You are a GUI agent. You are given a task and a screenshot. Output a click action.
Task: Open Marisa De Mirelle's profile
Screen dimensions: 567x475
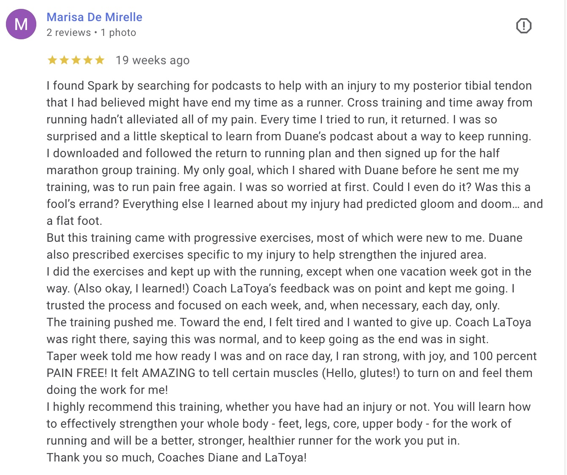click(94, 17)
